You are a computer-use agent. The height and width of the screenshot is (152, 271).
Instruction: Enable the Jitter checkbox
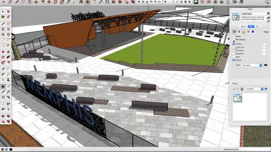234,57
